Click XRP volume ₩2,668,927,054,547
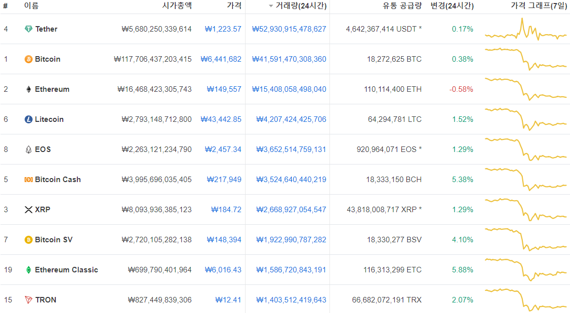The height and width of the screenshot is (313, 570). [291, 210]
